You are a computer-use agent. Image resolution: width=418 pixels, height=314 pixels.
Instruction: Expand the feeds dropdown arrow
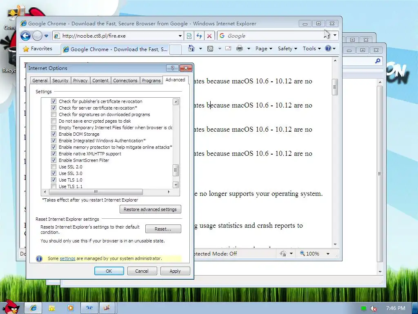pyautogui.click(x=220, y=49)
